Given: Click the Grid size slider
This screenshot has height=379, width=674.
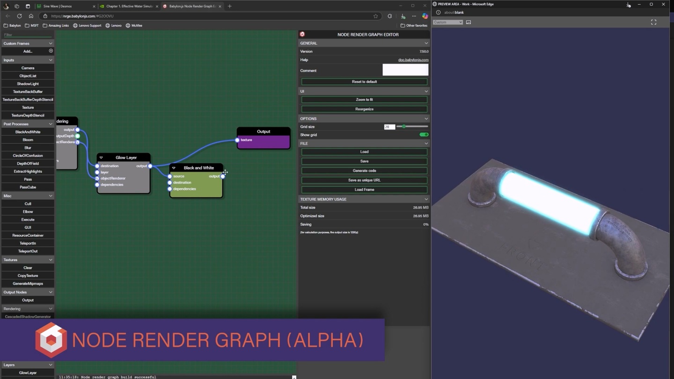Looking at the screenshot, I should [412, 126].
